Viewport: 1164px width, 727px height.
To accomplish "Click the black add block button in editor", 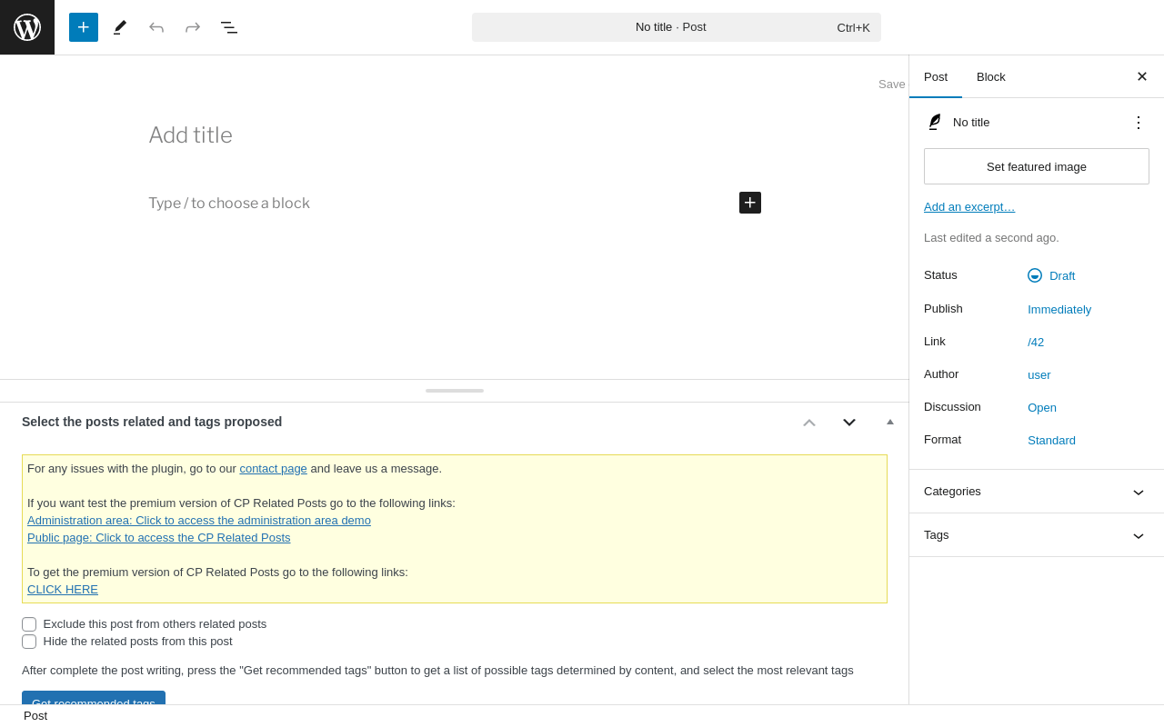I will click(750, 203).
